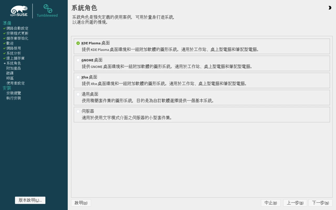
Task: Choose the 伺服器 radio button
Action: (x=78, y=111)
